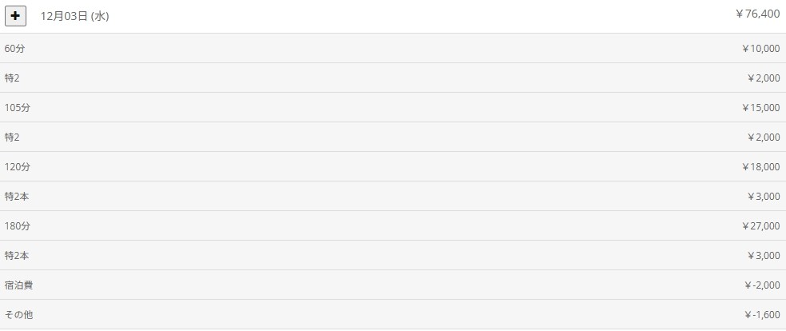The height and width of the screenshot is (331, 786).
Task: Select the 12月03日 (水) date header
Action: pos(74,16)
